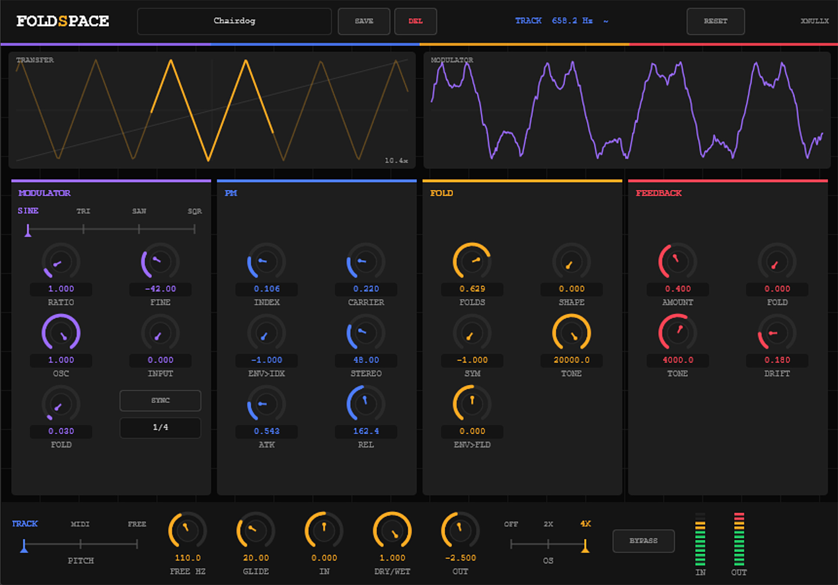Click the Feedback TONE knob
838x585 pixels.
pos(677,333)
